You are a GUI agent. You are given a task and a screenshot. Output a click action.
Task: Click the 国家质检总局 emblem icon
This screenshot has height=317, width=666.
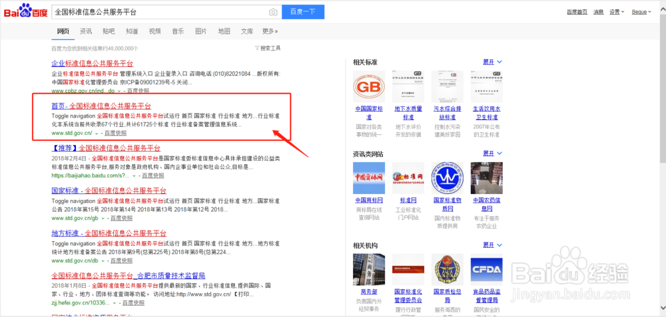click(x=448, y=270)
